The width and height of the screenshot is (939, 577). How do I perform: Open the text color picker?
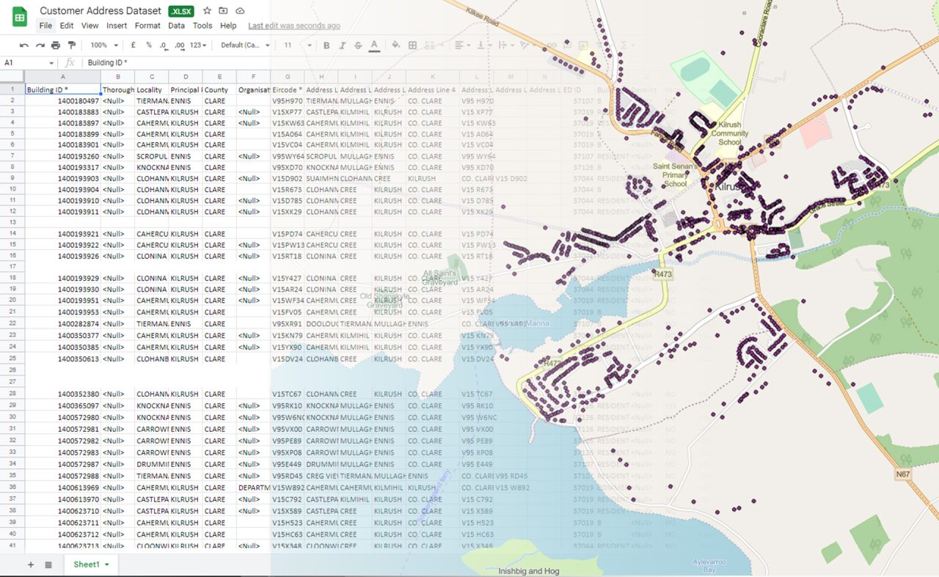[x=374, y=45]
